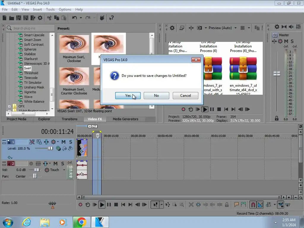The width and height of the screenshot is (304, 228).
Task: Solo audio track 2
Action: [62, 164]
